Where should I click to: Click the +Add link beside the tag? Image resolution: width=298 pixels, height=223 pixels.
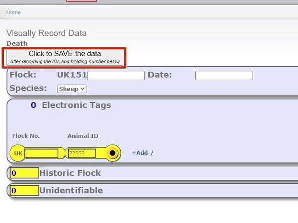140,153
